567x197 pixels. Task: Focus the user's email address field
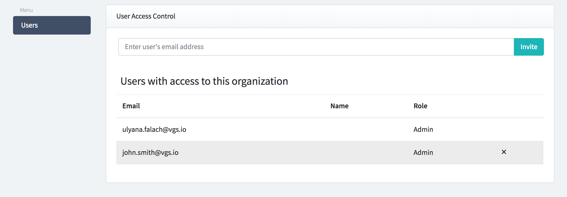tap(316, 47)
